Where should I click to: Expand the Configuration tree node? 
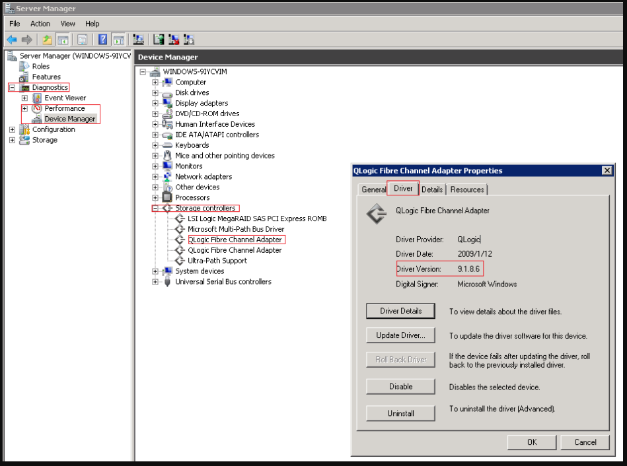click(x=13, y=129)
